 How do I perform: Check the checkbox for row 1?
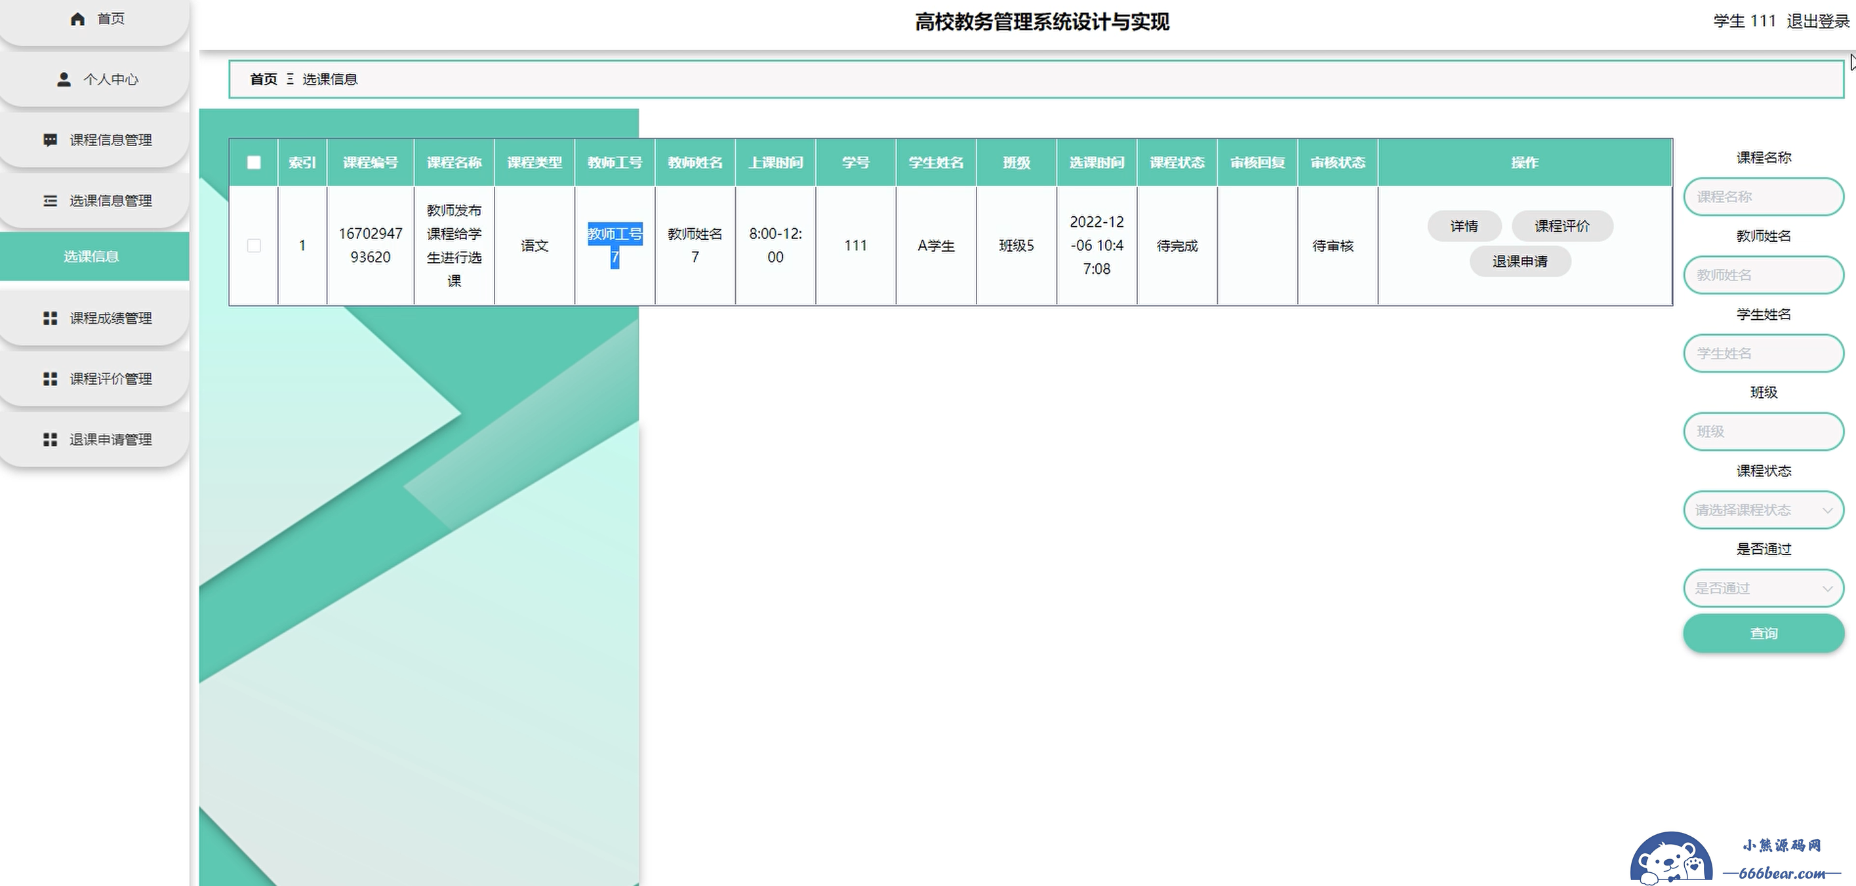point(254,246)
